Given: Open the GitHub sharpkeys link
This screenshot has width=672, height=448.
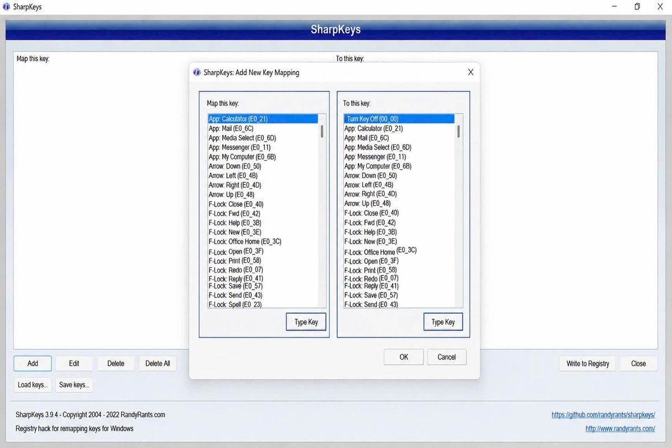Looking at the screenshot, I should 603,415.
